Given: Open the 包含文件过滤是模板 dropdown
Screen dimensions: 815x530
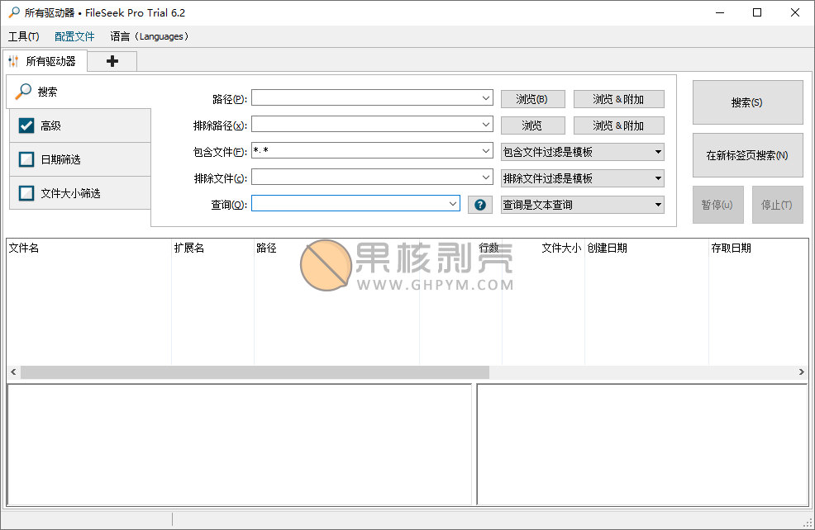Looking at the screenshot, I should point(582,152).
